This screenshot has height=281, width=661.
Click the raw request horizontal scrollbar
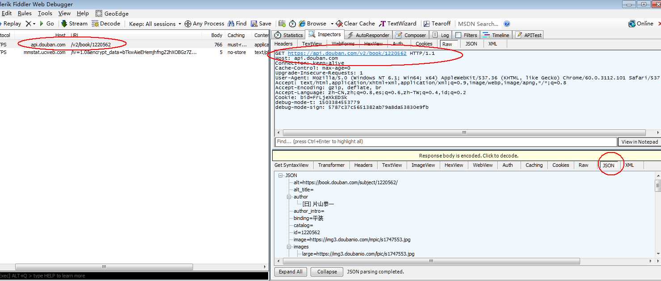tap(464, 133)
